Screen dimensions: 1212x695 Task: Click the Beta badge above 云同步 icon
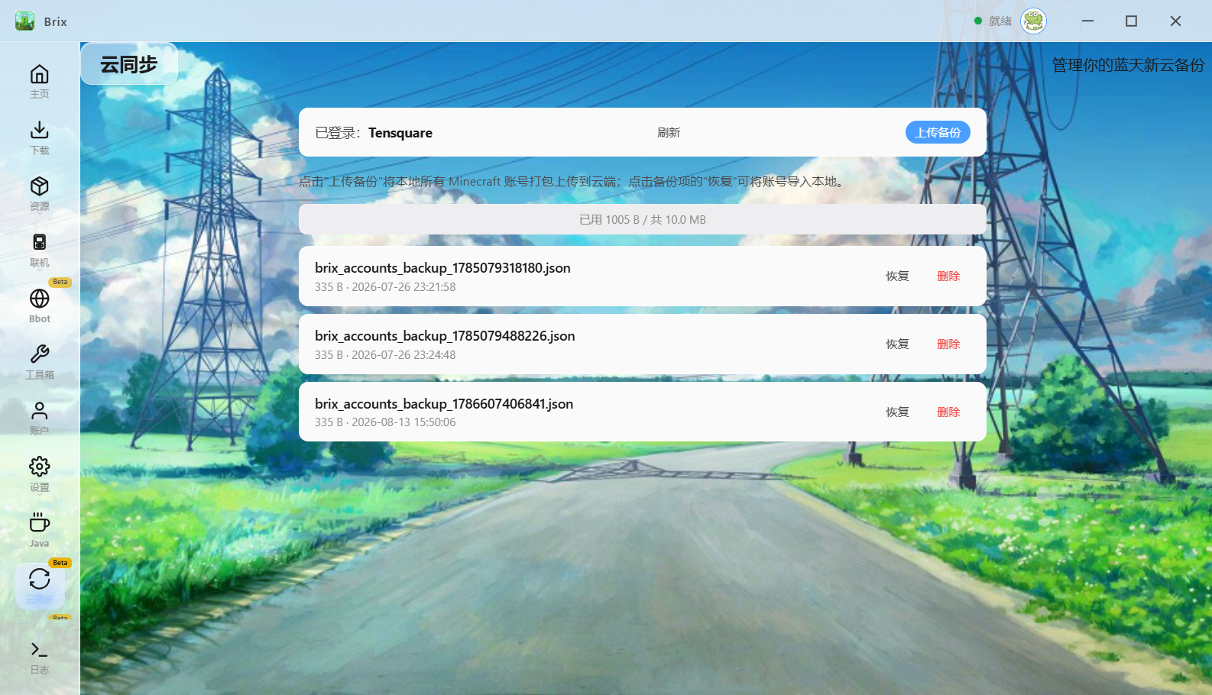coord(60,563)
